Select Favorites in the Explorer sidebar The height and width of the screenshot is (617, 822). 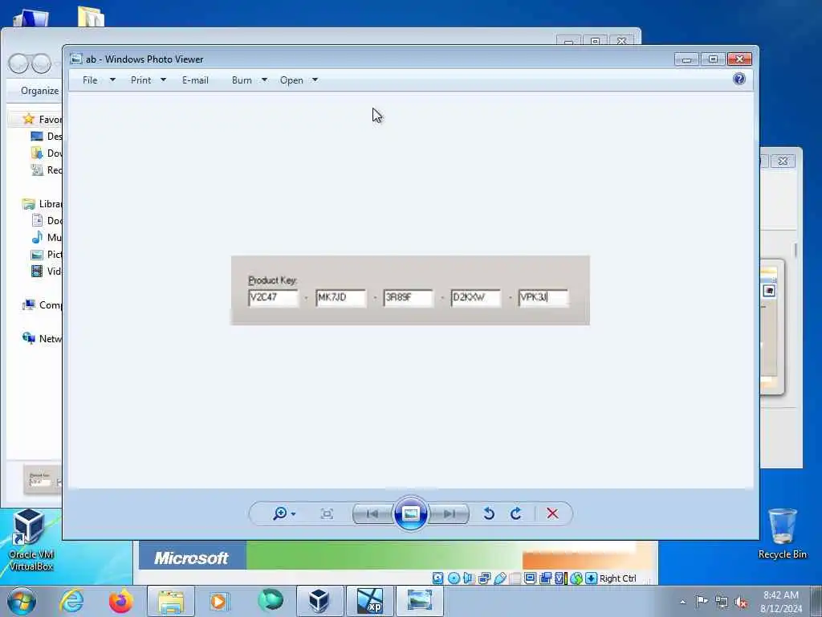click(43, 120)
